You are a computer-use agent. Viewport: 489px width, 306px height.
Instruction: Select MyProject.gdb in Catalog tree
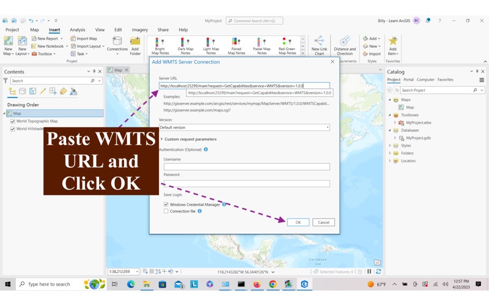(418, 138)
